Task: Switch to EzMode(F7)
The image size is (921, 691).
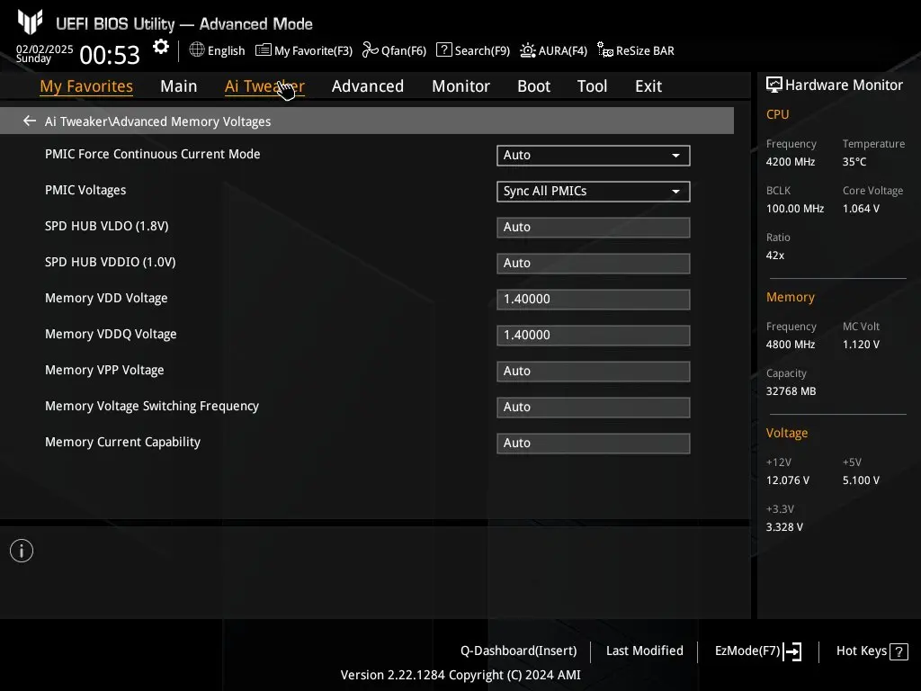Action: (x=758, y=651)
